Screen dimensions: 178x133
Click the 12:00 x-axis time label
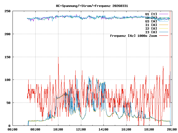[x=81, y=129]
